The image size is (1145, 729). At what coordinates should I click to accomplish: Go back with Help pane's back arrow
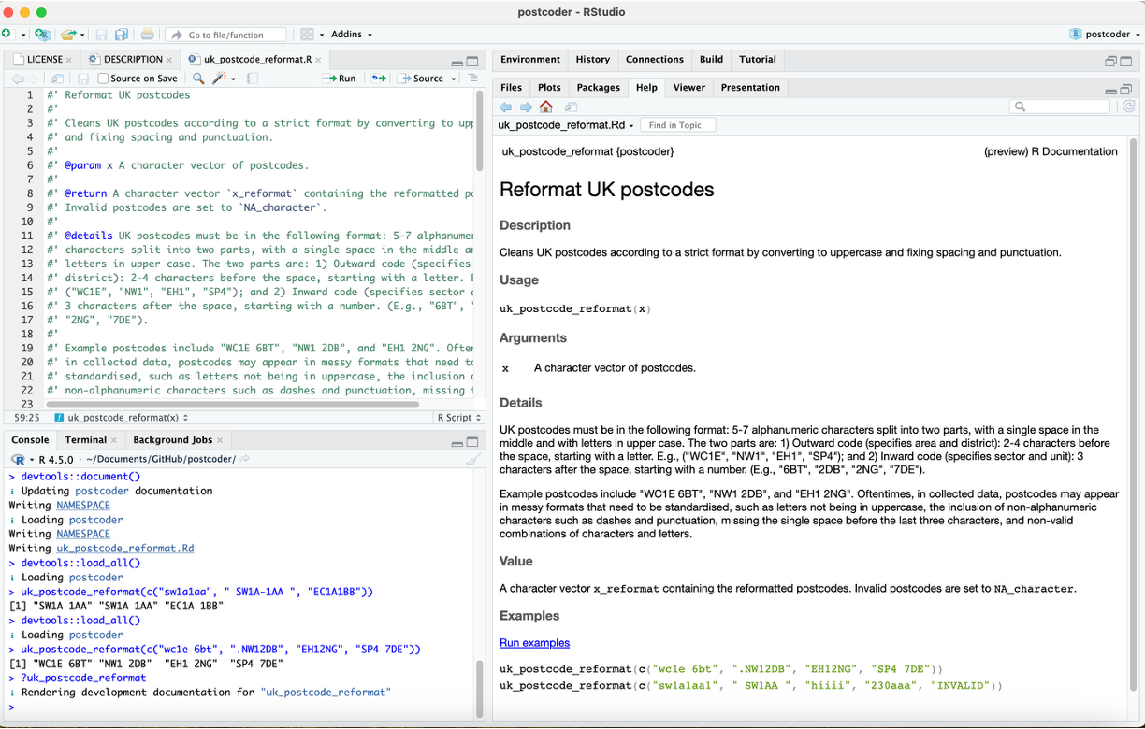(x=506, y=107)
